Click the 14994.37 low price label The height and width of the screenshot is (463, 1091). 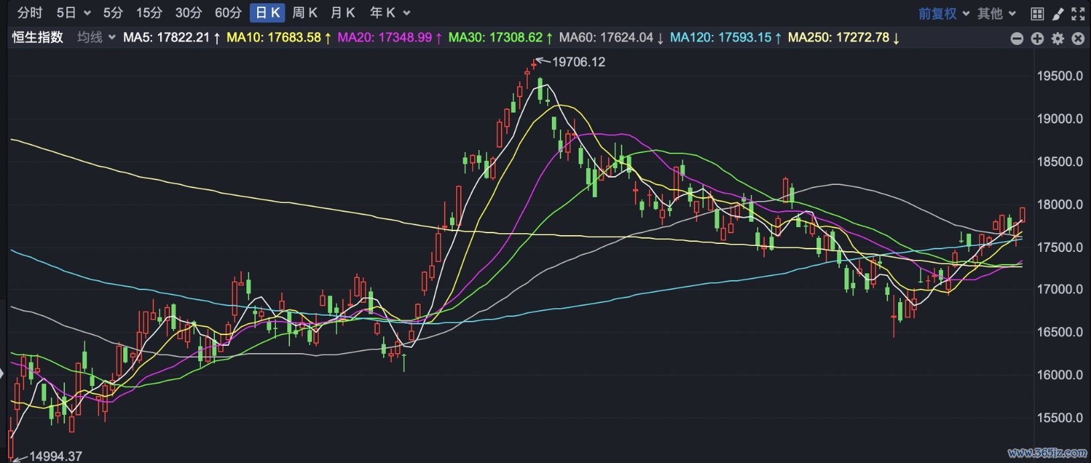[x=56, y=456]
